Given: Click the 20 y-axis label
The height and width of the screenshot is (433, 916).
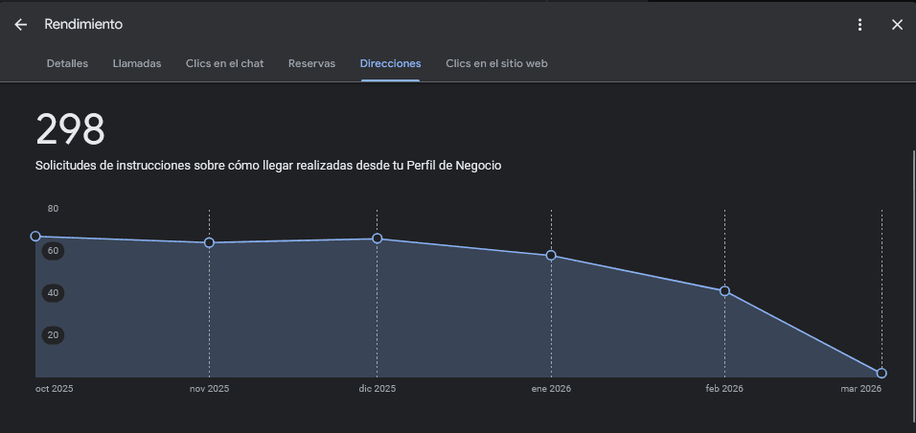Looking at the screenshot, I should 53,335.
